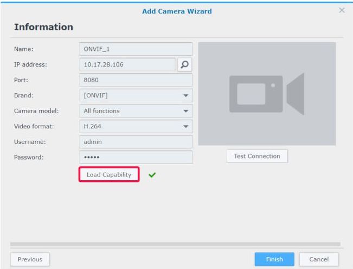Click the green check mark icon
353x269 pixels.
point(152,175)
